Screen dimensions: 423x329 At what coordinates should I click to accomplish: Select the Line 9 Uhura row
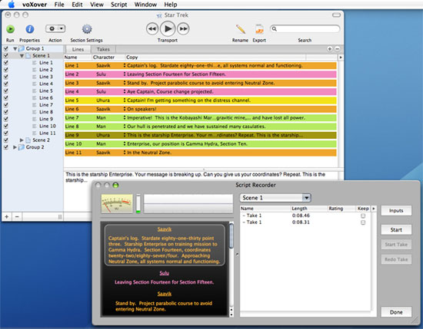201,135
